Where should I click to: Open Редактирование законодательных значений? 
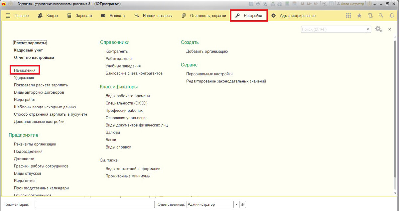pos(226,81)
